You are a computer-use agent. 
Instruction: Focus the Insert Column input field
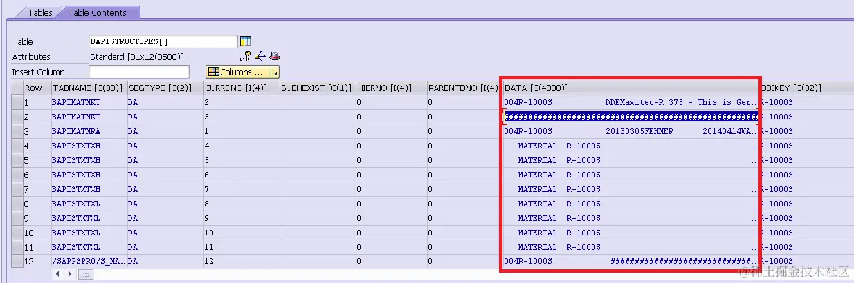point(138,72)
